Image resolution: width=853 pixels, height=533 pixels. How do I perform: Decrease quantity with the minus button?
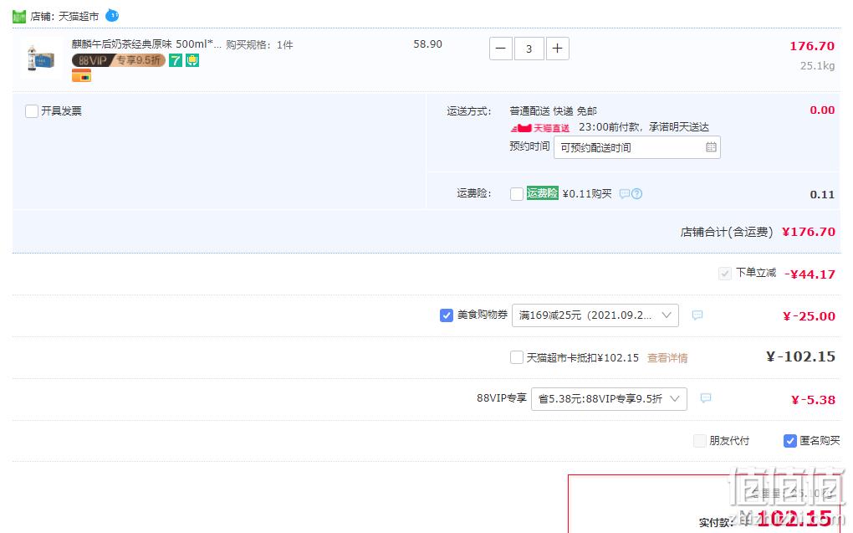tap(500, 49)
